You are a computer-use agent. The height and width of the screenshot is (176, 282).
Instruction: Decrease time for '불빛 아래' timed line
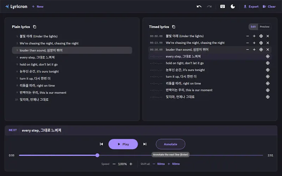pyautogui.click(x=247, y=36)
